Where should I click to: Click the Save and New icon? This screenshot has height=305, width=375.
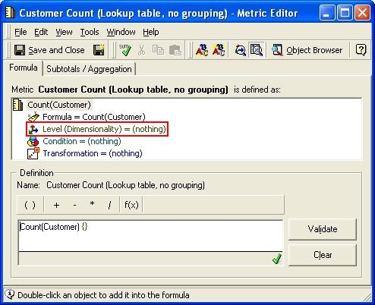[x=99, y=50]
